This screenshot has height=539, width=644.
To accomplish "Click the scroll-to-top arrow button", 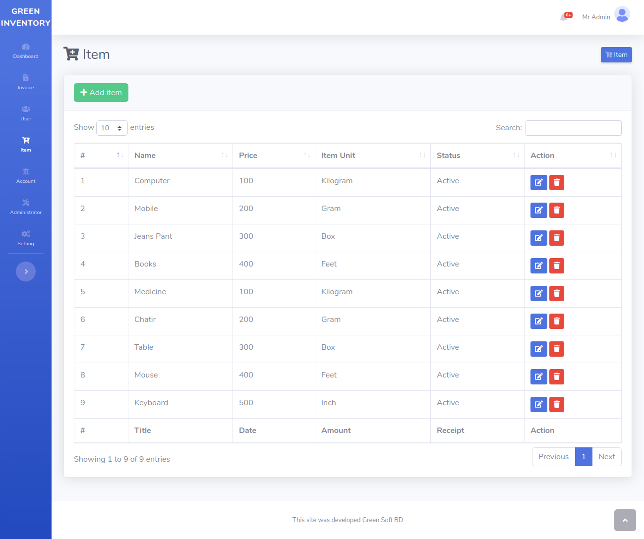I will tap(625, 520).
